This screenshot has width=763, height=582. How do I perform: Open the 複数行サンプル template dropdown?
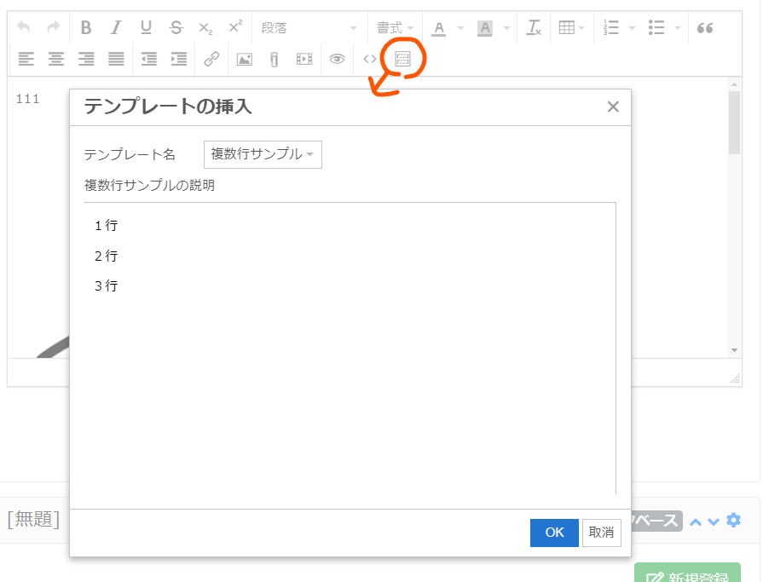pos(262,154)
